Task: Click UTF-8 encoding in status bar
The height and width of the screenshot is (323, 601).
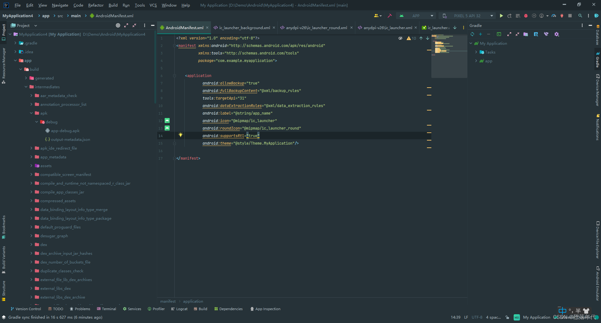Action: click(x=477, y=317)
